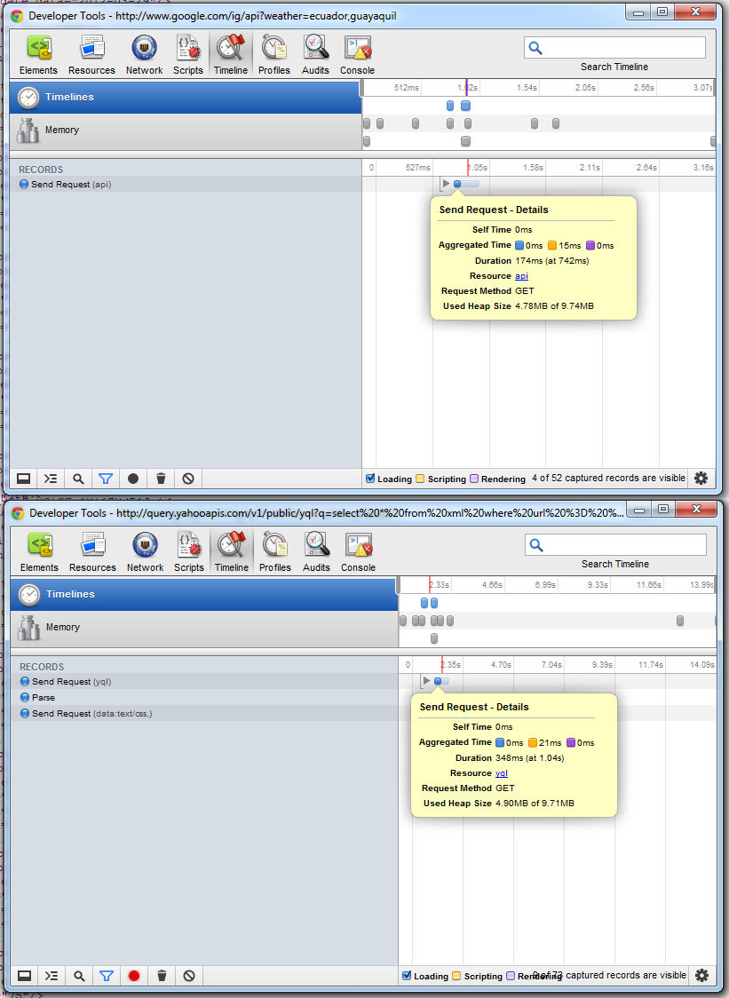Enable the Scripting checkbox in the top window
729x998 pixels.
(421, 479)
